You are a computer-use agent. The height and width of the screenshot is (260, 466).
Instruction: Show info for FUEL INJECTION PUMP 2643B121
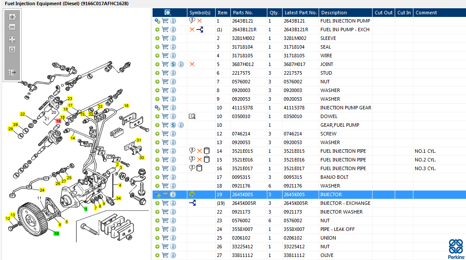coord(173,21)
